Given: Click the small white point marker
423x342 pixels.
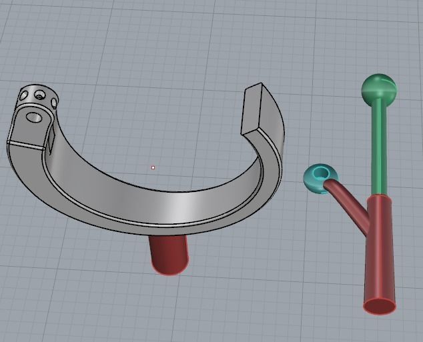Looking at the screenshot, I should [x=153, y=168].
